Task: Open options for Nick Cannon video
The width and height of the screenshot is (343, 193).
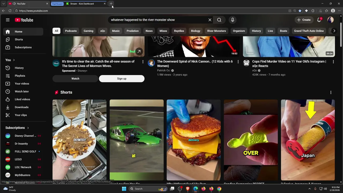Action: [x=238, y=62]
